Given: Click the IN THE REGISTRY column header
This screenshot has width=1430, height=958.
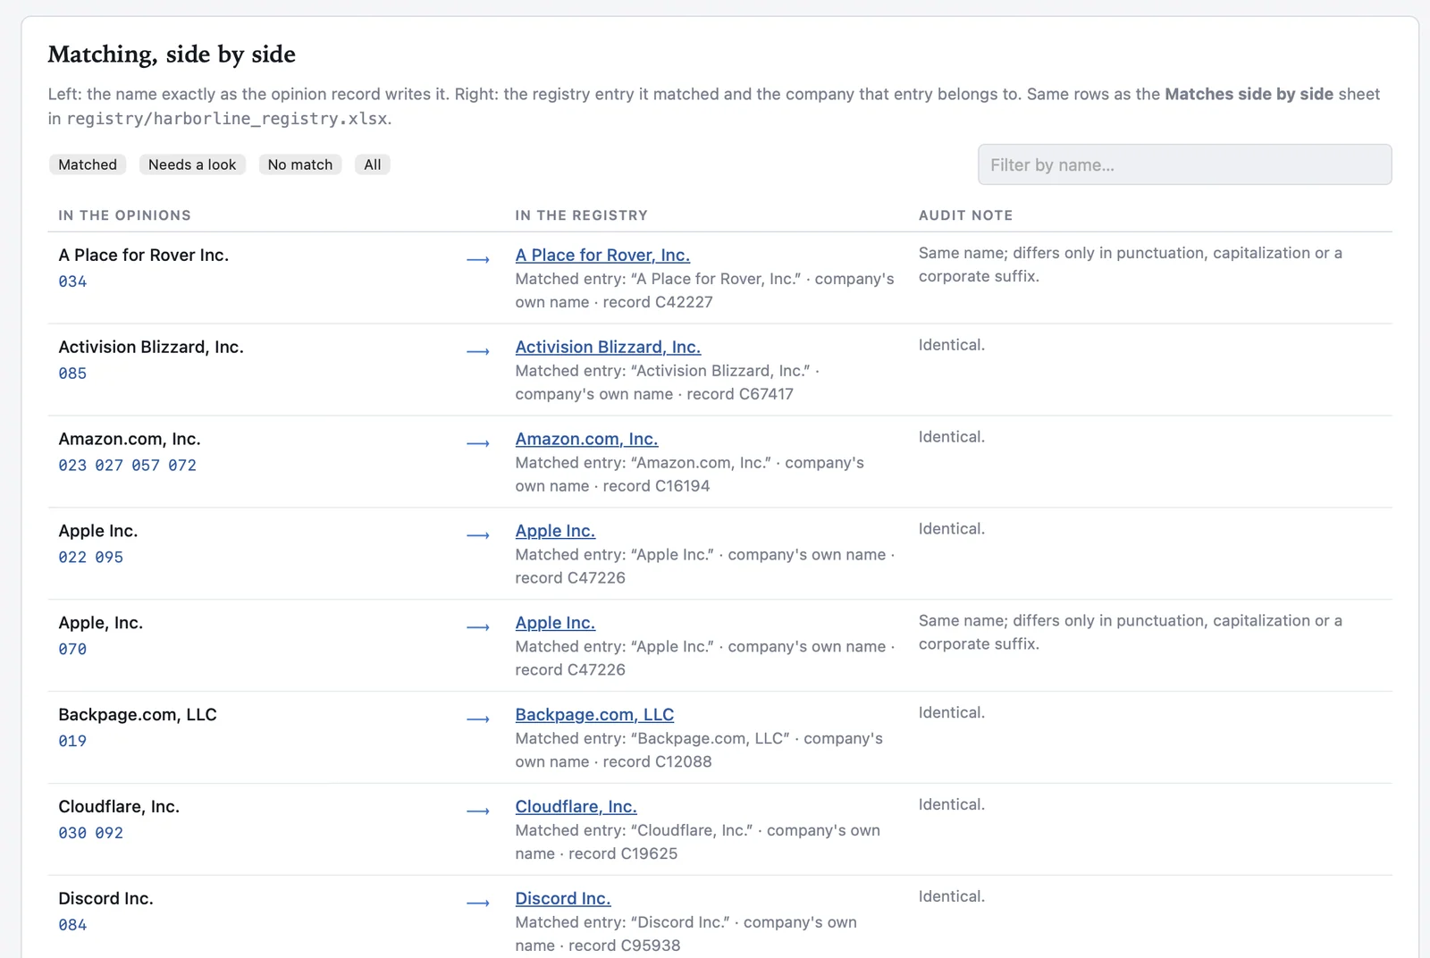Looking at the screenshot, I should pos(581,215).
